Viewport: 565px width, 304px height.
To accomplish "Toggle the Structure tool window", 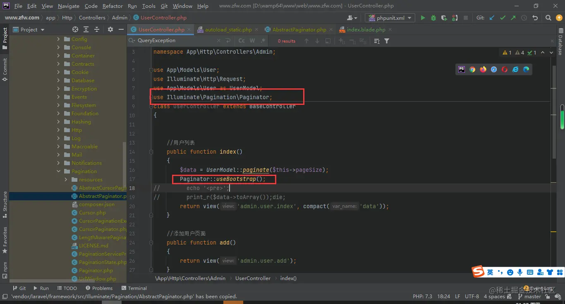I will coord(5,204).
